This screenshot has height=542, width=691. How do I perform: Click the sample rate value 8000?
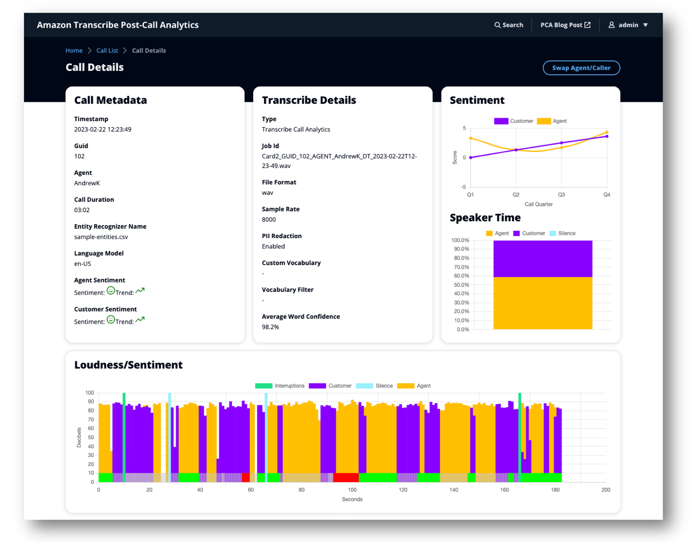[269, 220]
